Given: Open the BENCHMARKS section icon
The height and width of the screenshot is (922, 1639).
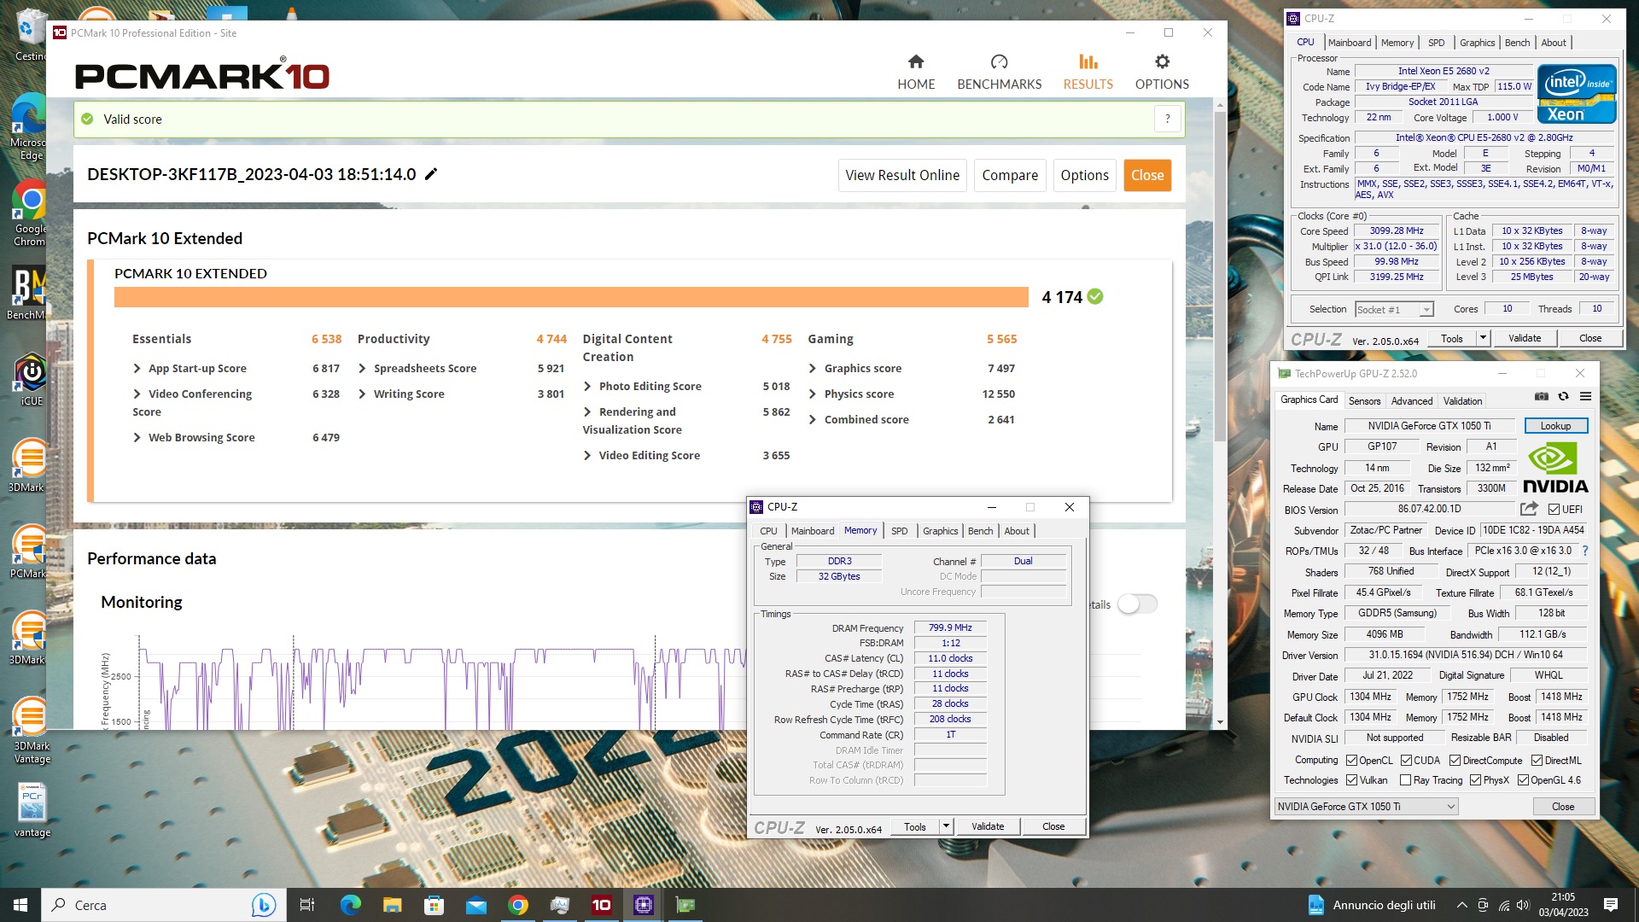Looking at the screenshot, I should (1000, 61).
